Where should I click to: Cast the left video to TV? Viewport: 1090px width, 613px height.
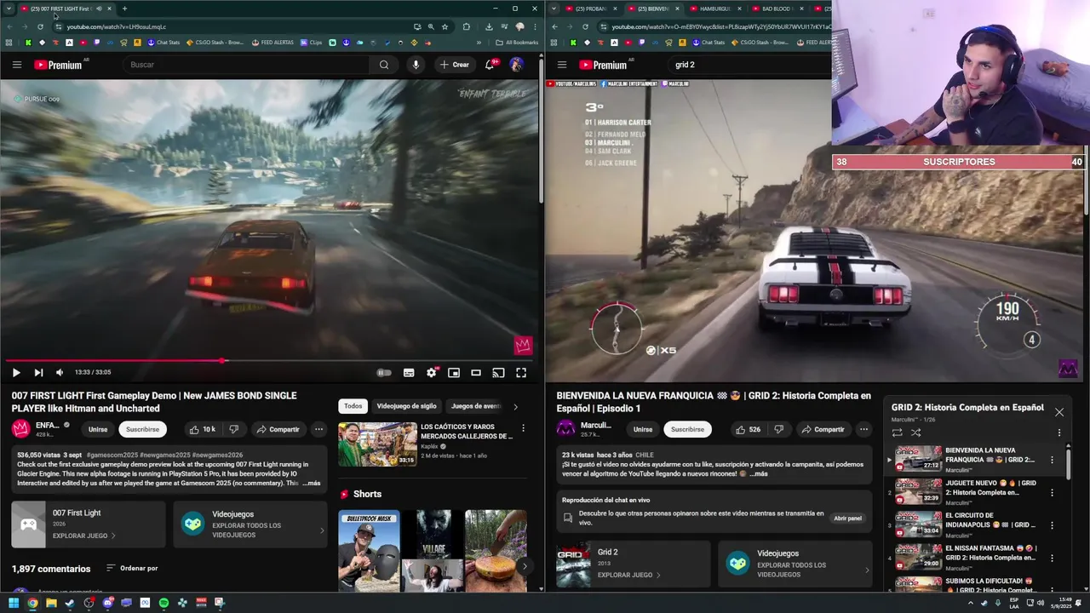(498, 372)
